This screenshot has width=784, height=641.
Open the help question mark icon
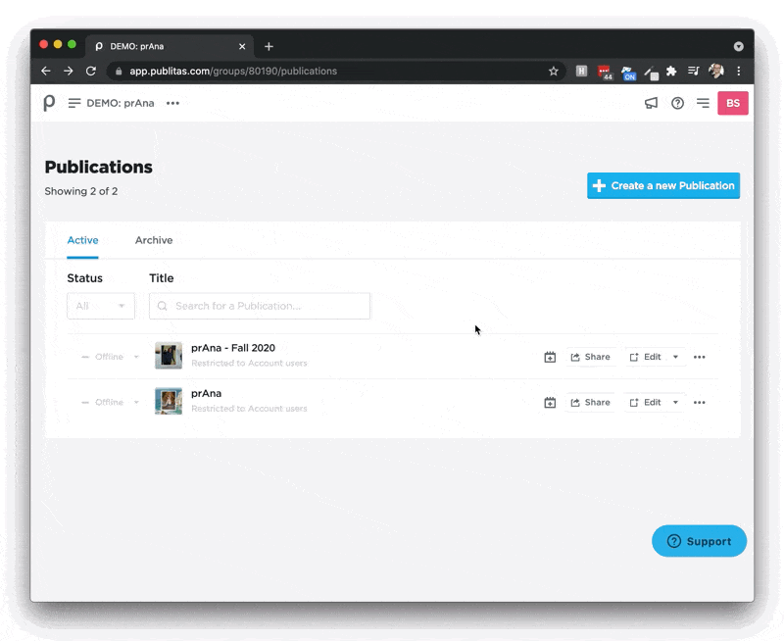point(677,103)
